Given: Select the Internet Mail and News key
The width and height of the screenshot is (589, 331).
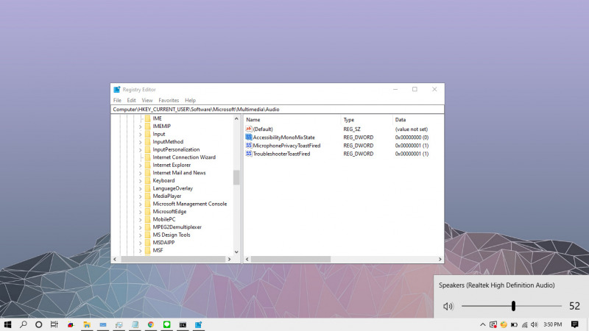Looking at the screenshot, I should [x=179, y=173].
